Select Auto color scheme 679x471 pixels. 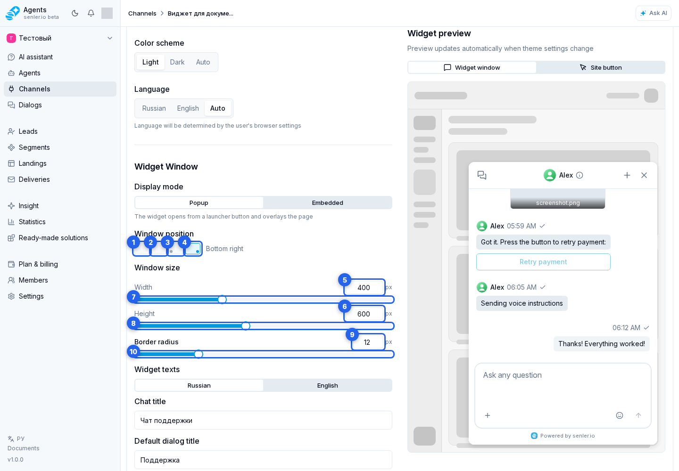203,62
